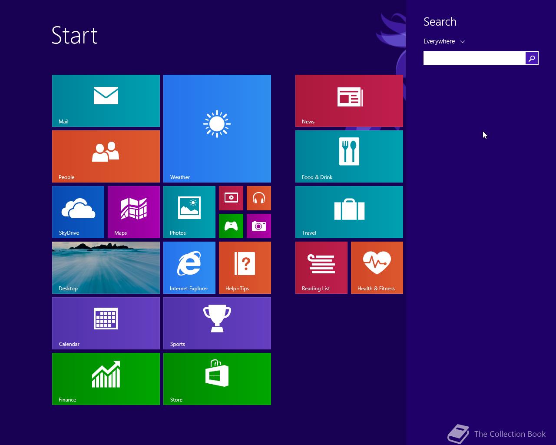Click the search magnifier button
The height and width of the screenshot is (445, 556).
pos(532,58)
